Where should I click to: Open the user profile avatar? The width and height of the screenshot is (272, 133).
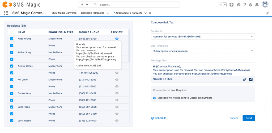pyautogui.click(x=265, y=5)
